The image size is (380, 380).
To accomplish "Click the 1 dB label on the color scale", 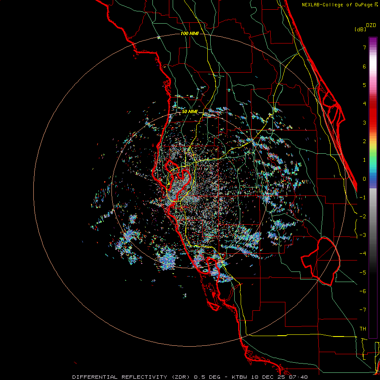I will 364,160.
